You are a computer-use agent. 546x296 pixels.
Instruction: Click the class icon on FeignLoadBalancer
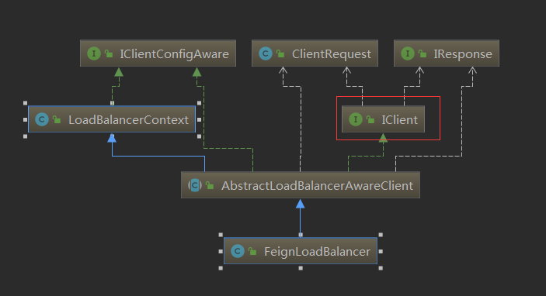238,251
